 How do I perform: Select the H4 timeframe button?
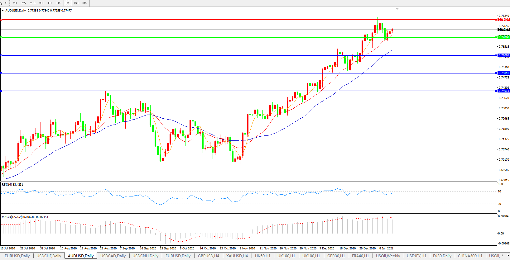pyautogui.click(x=58, y=3)
